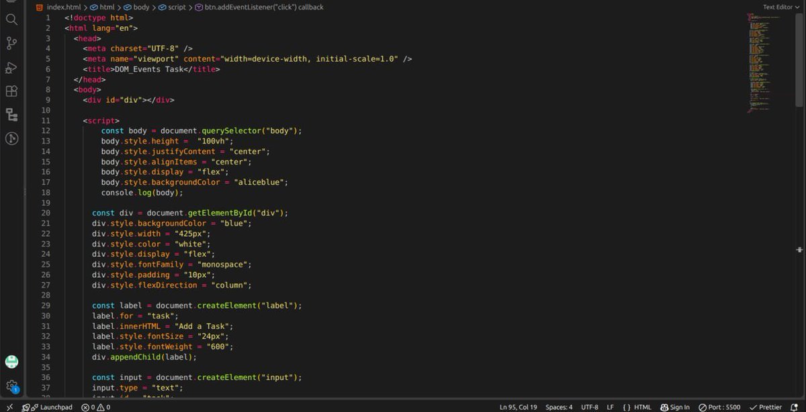Click the querySelector("body") call
Viewport: 806px width, 412px height.
250,131
